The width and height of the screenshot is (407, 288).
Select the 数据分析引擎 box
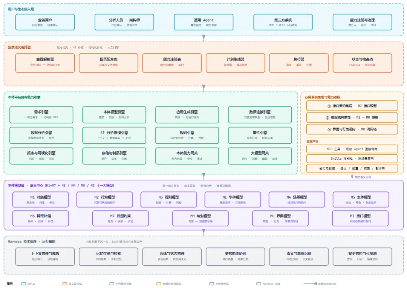(41, 135)
